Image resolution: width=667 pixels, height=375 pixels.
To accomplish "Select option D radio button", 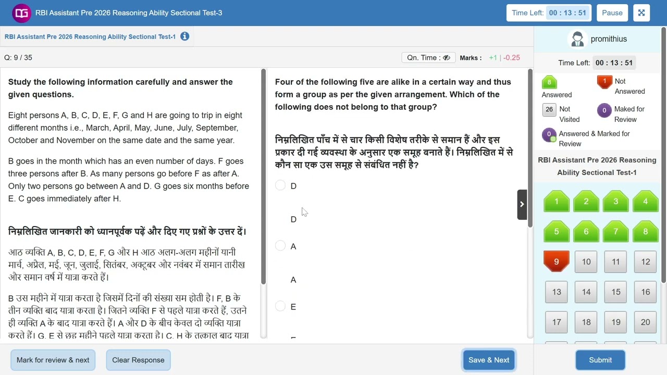I will click(280, 185).
